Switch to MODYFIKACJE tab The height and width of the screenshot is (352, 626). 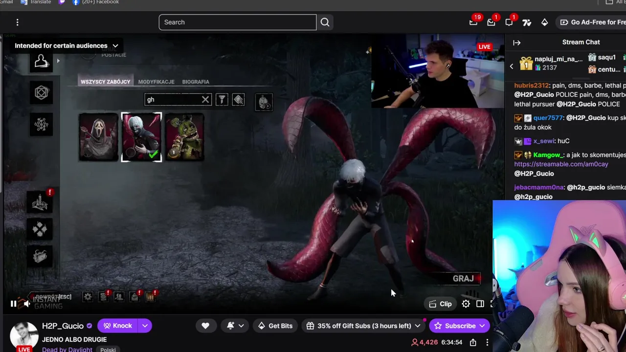click(156, 82)
